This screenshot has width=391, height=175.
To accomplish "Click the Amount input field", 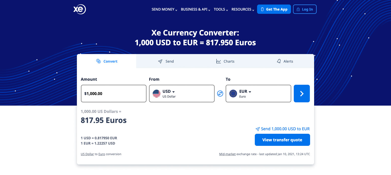I will click(x=114, y=94).
